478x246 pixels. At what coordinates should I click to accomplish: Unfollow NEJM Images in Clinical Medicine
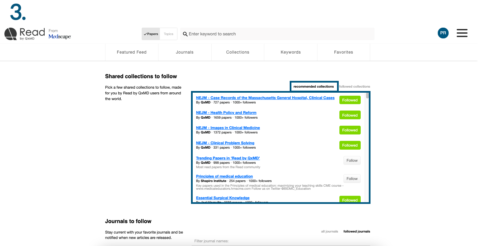pos(350,130)
